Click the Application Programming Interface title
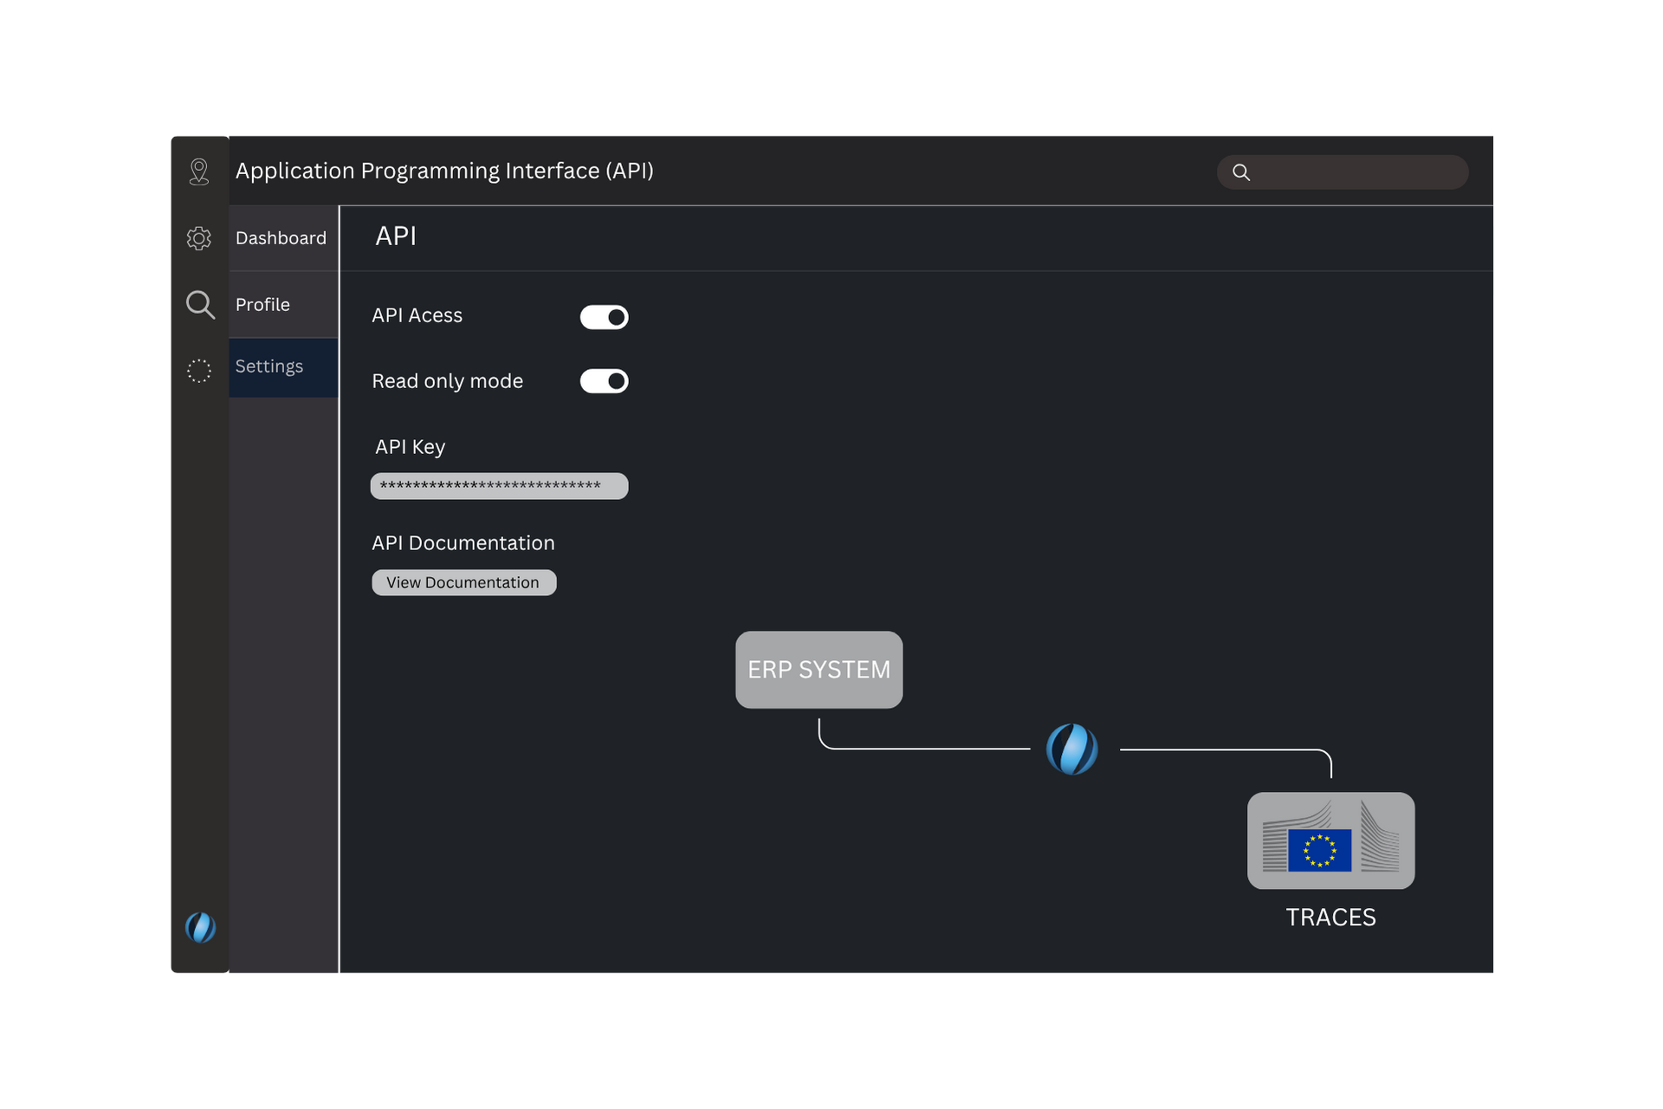The width and height of the screenshot is (1663, 1109). pyautogui.click(x=444, y=171)
